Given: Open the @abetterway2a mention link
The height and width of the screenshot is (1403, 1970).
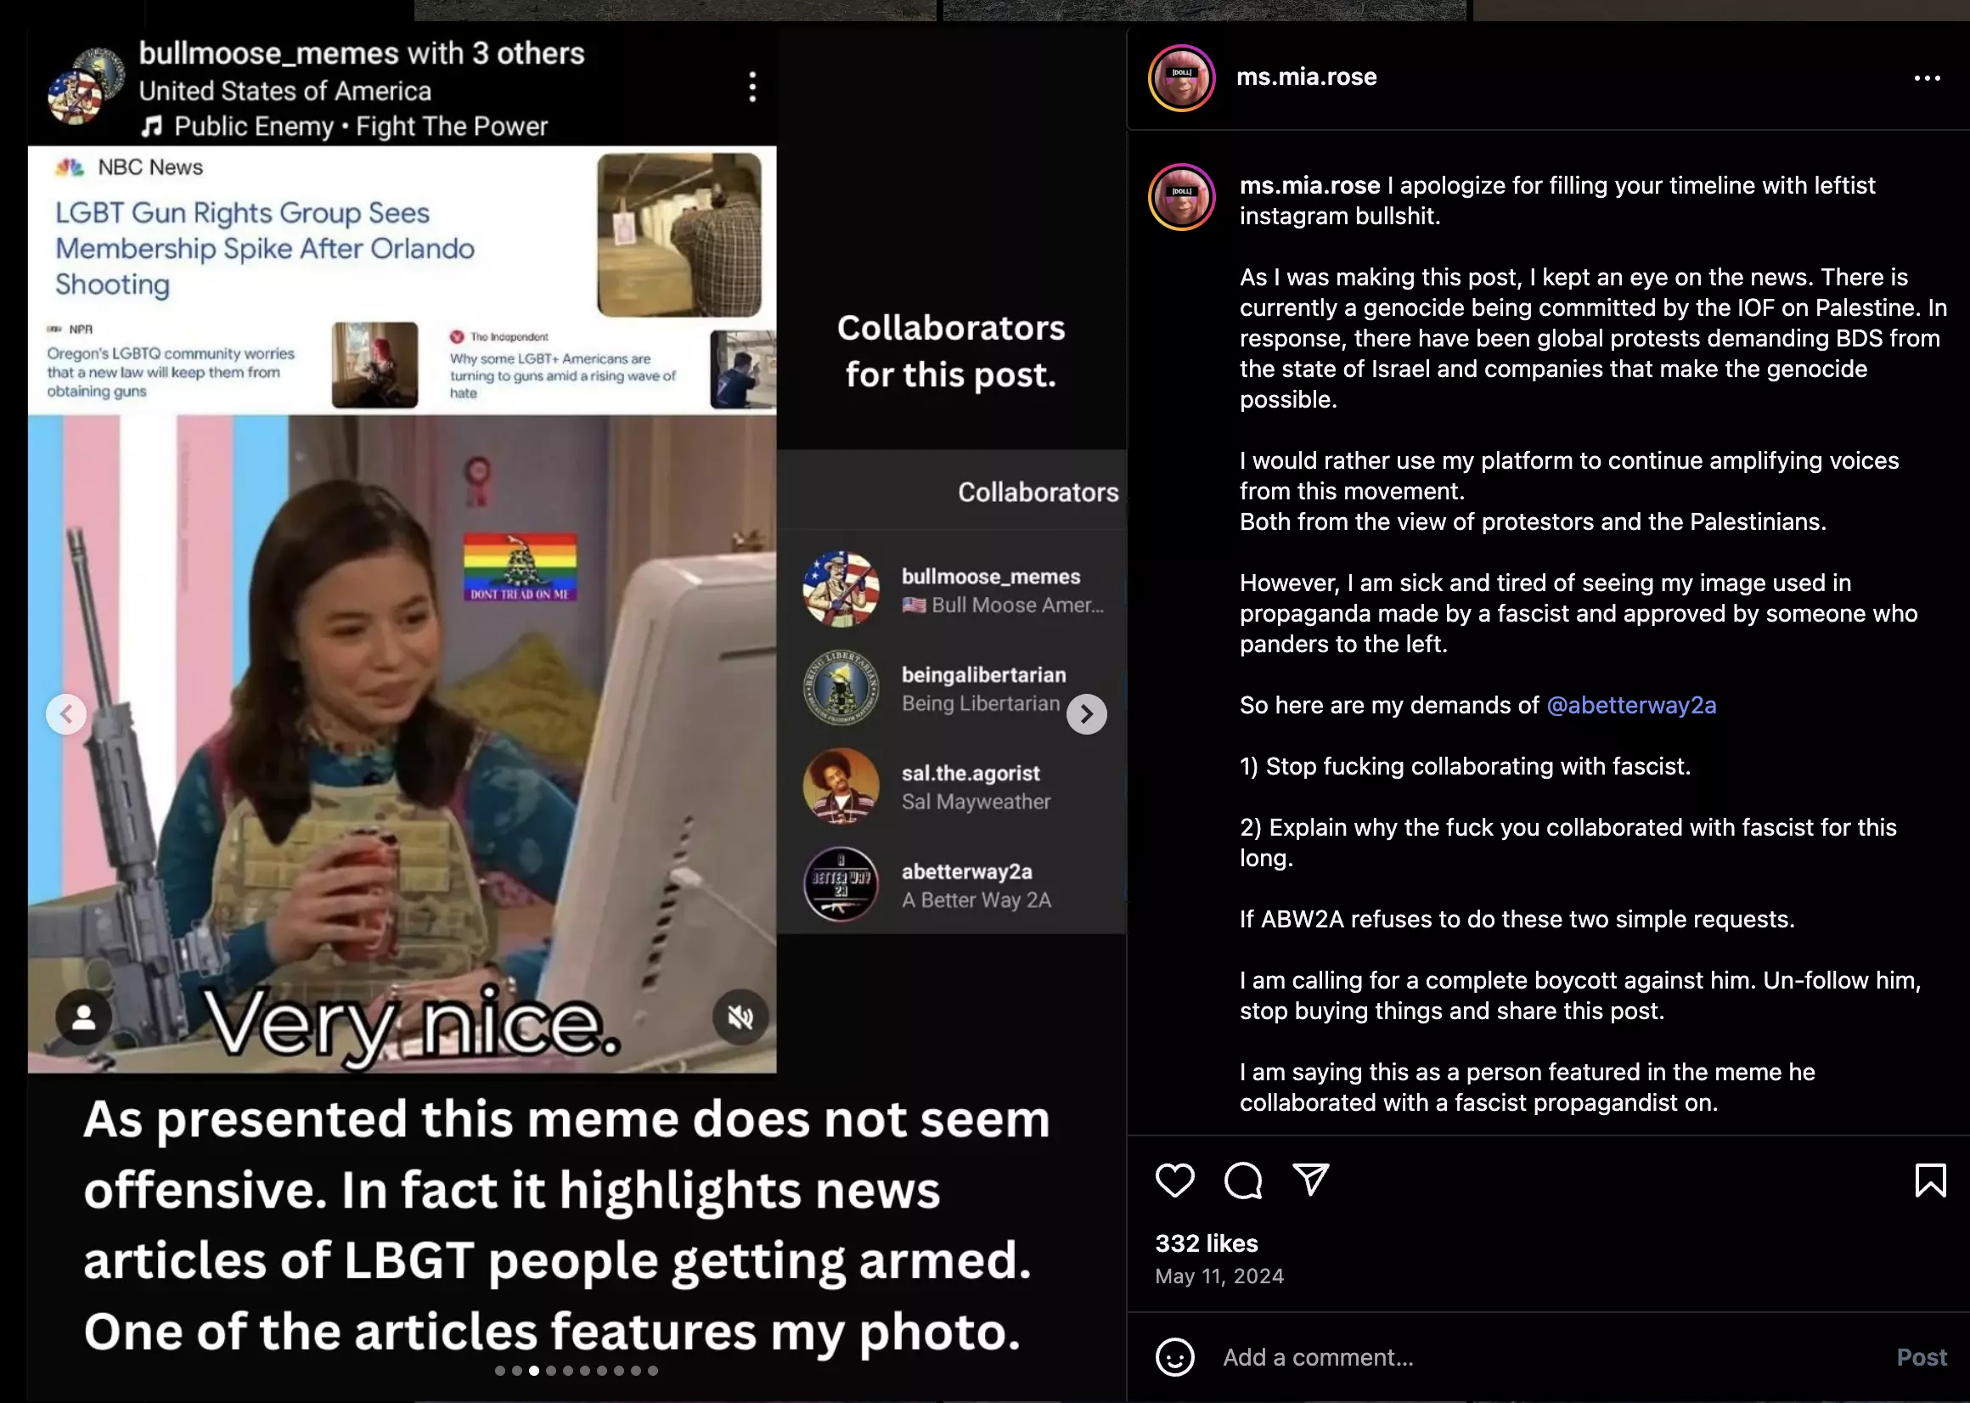Looking at the screenshot, I should [x=1630, y=705].
